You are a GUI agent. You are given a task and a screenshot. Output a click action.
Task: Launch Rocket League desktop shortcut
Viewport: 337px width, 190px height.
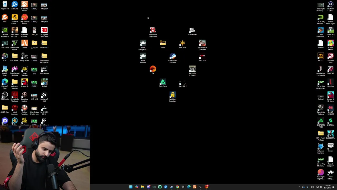coord(330,161)
